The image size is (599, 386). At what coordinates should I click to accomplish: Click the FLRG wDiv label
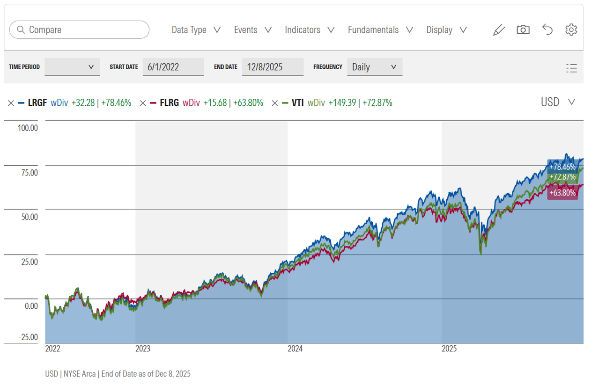192,102
